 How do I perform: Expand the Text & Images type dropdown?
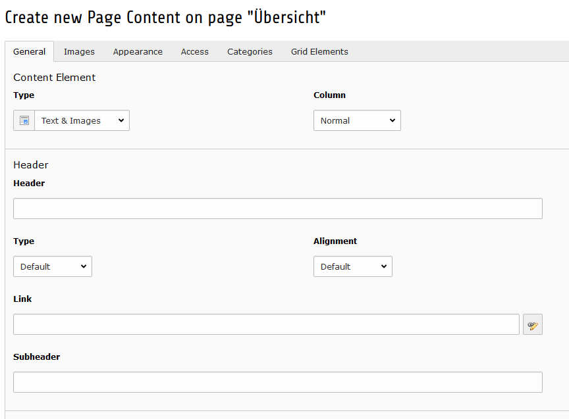point(82,120)
